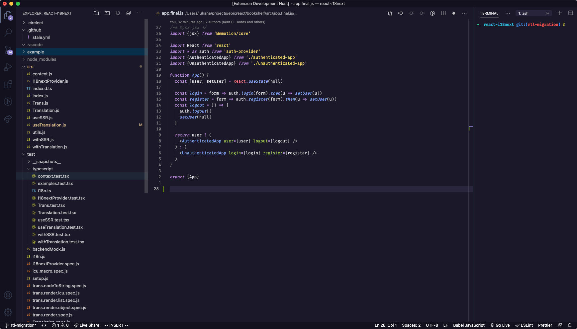
Task: Open the Run and Debug view
Action: click(8, 67)
